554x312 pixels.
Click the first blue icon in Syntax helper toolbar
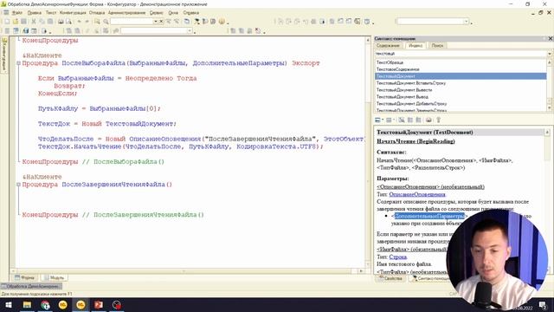click(x=377, y=120)
